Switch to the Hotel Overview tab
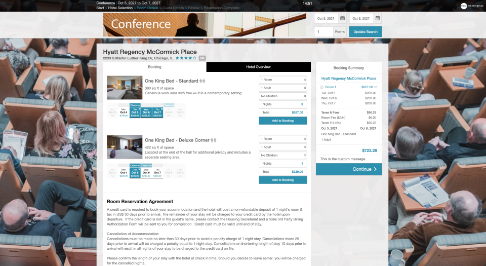 pyautogui.click(x=259, y=67)
